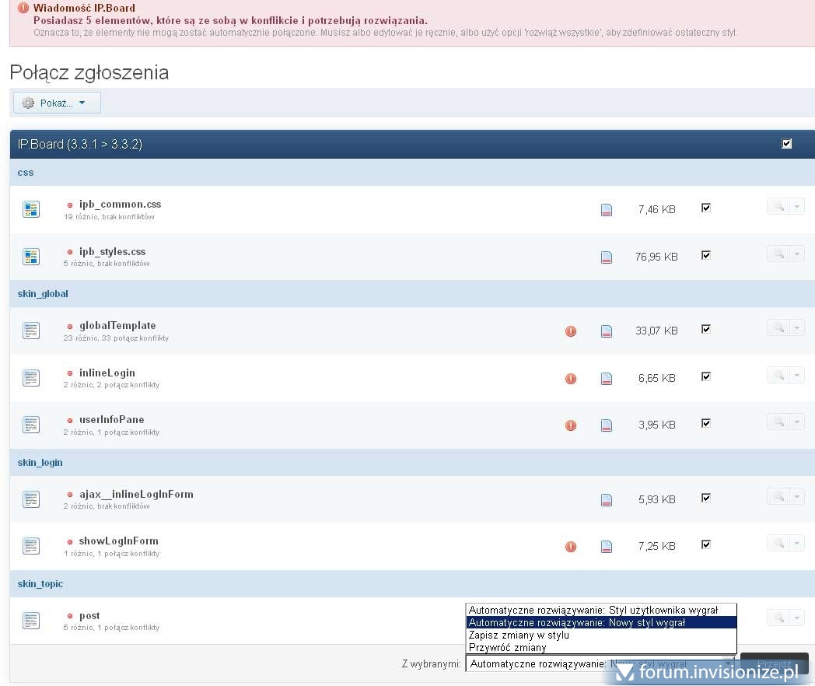The width and height of the screenshot is (815, 686).
Task: Click the template icon beside globalTemplate
Action: (31, 331)
